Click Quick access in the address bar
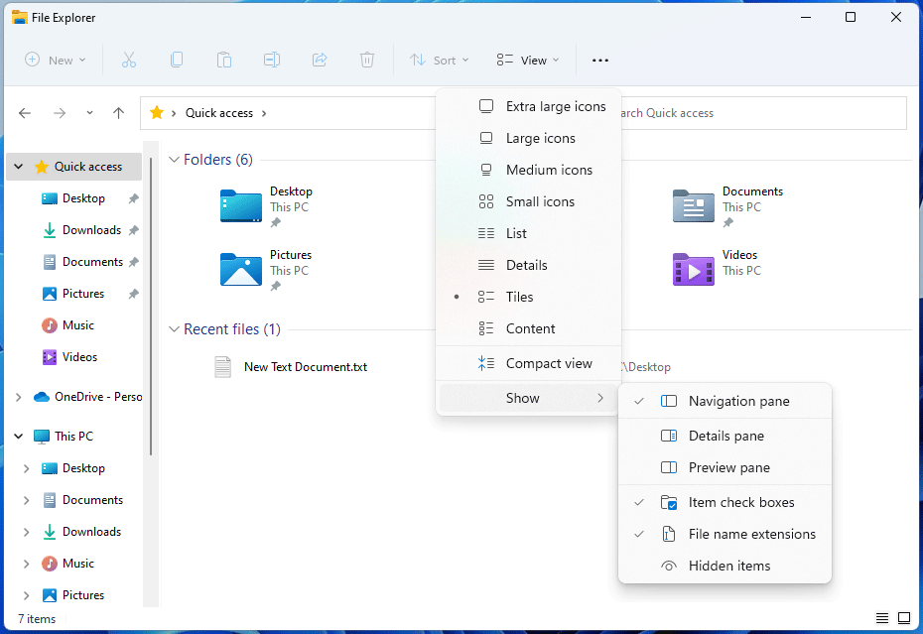This screenshot has height=634, width=923. coord(219,113)
